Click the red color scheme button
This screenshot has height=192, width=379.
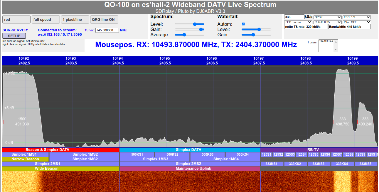pos(16,20)
